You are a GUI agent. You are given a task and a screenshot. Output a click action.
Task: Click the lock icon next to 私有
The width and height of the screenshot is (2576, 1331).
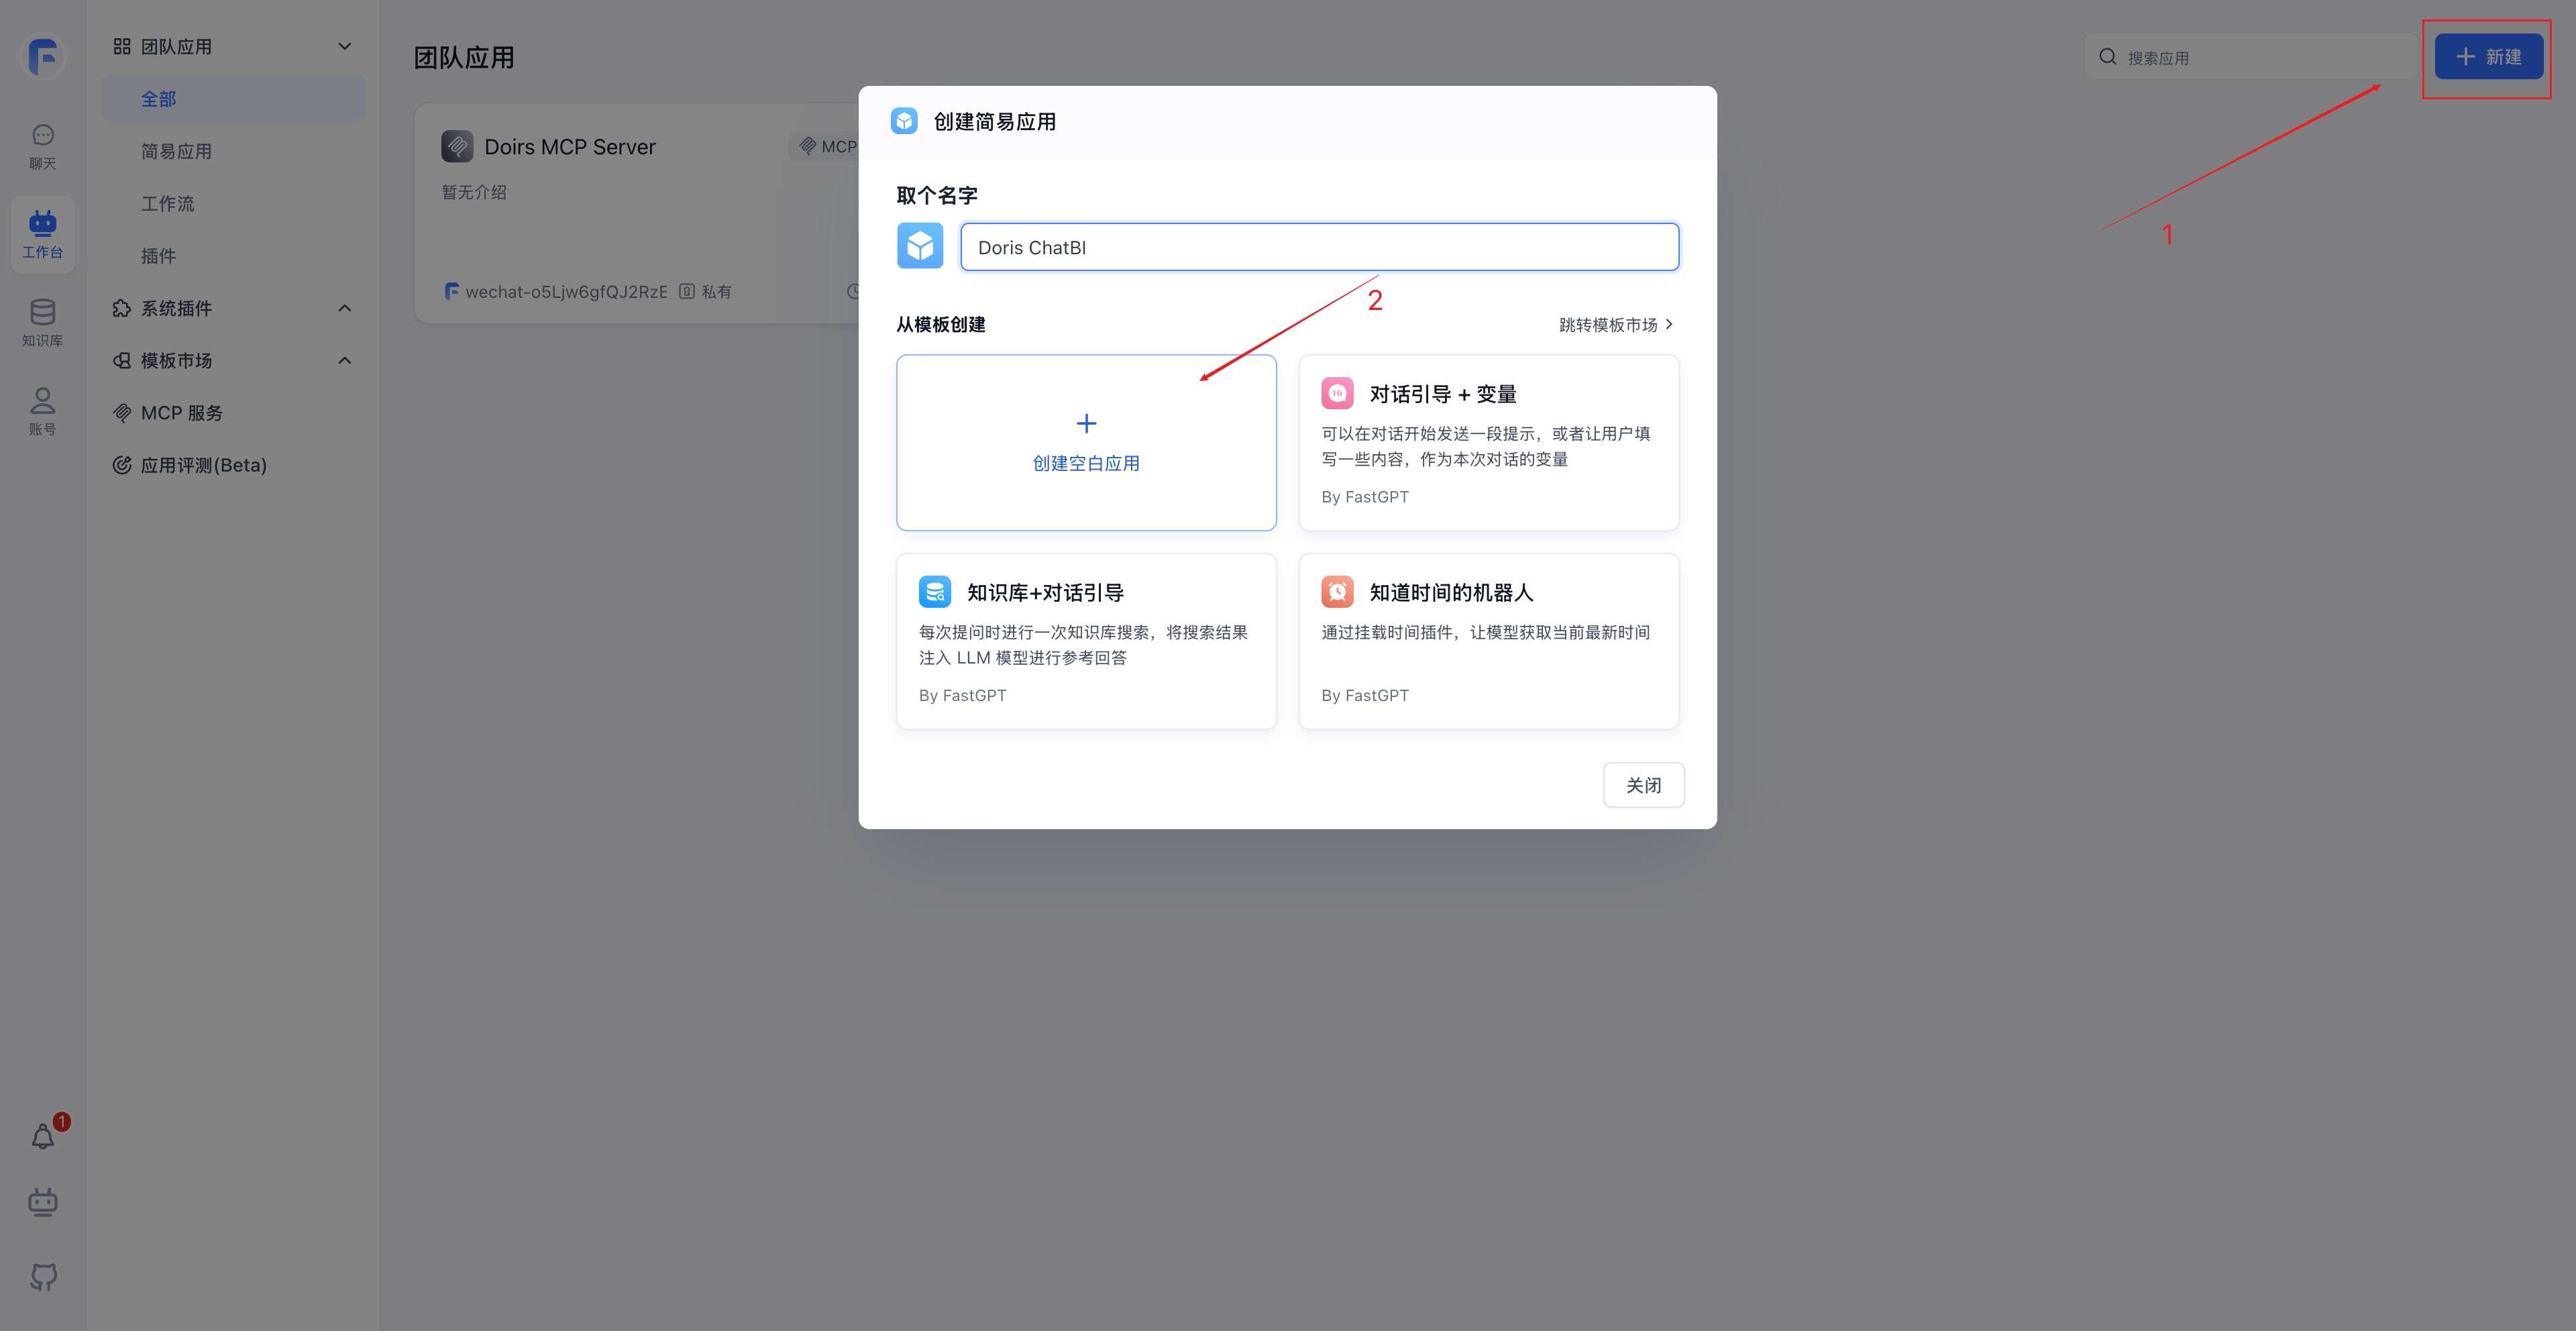tap(687, 291)
